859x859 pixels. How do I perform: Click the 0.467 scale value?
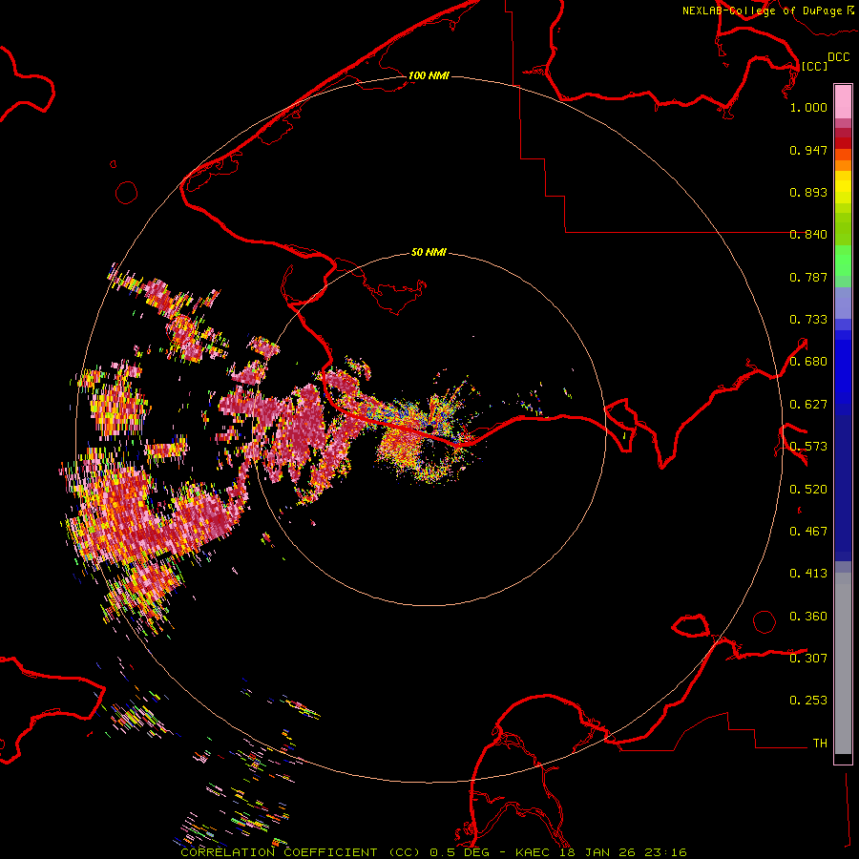[808, 532]
